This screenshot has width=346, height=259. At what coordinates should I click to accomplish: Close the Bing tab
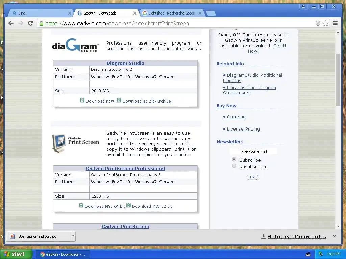click(69, 13)
